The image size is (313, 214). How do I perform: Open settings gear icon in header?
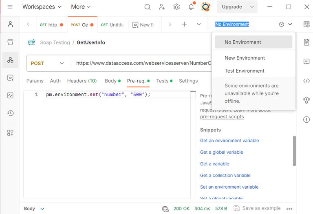tap(176, 7)
